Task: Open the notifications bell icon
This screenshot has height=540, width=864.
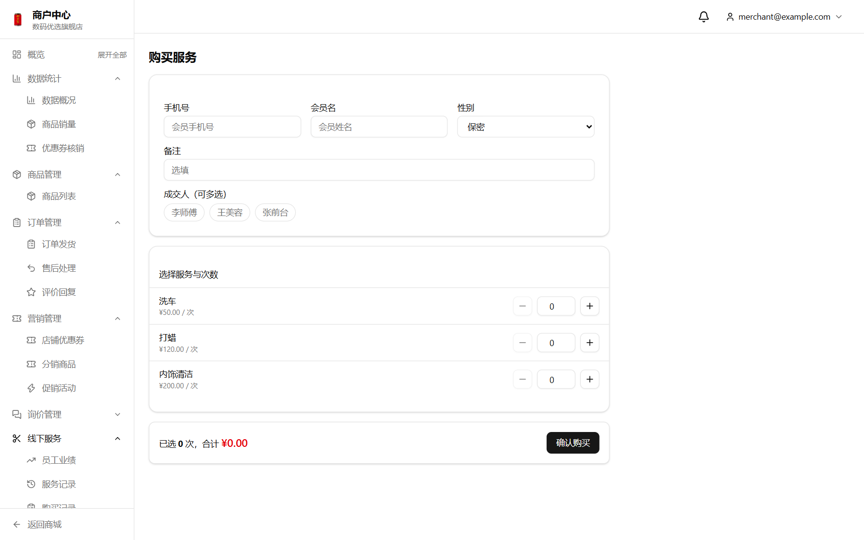Action: 704,17
